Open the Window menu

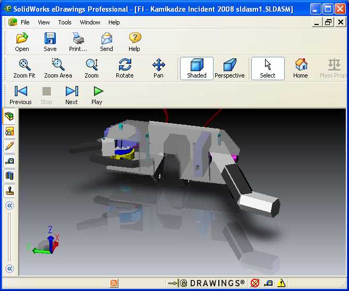click(x=90, y=22)
